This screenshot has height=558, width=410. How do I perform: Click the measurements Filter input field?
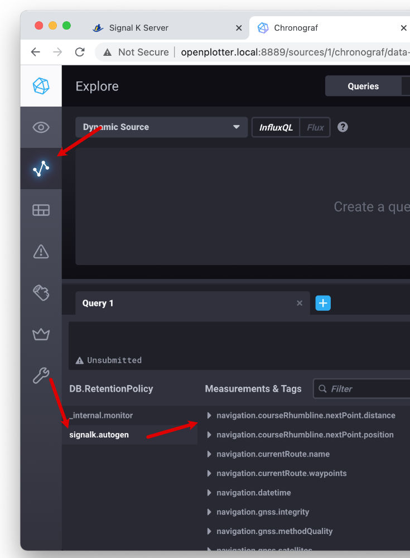[368, 389]
